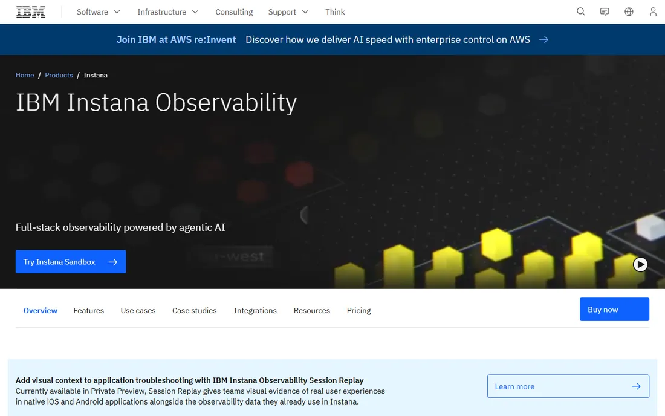
Task: Select the Overview tab
Action: tap(41, 310)
